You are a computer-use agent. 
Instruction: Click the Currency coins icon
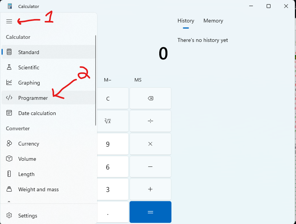pos(9,143)
